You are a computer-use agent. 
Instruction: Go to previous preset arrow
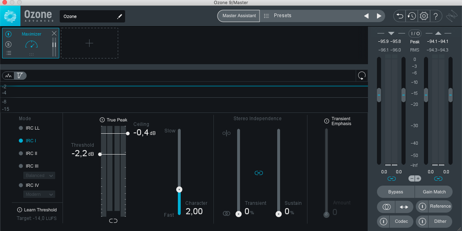coord(366,16)
